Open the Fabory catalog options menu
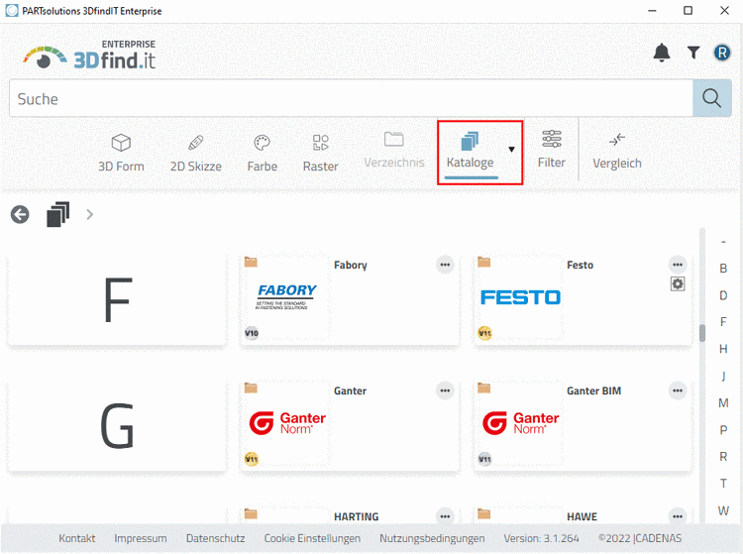 coord(445,265)
